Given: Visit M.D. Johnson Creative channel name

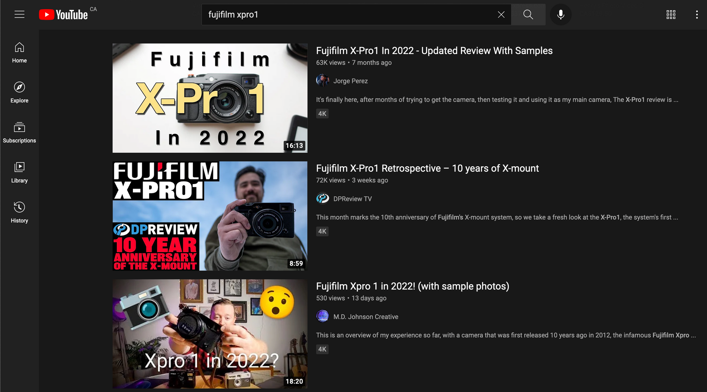Looking at the screenshot, I should click(x=366, y=317).
